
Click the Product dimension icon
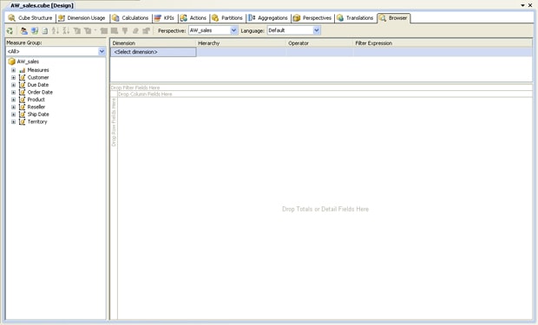(x=22, y=100)
